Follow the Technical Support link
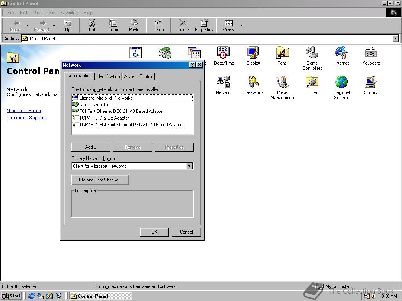Viewport: 402px width, 301px height. click(27, 118)
